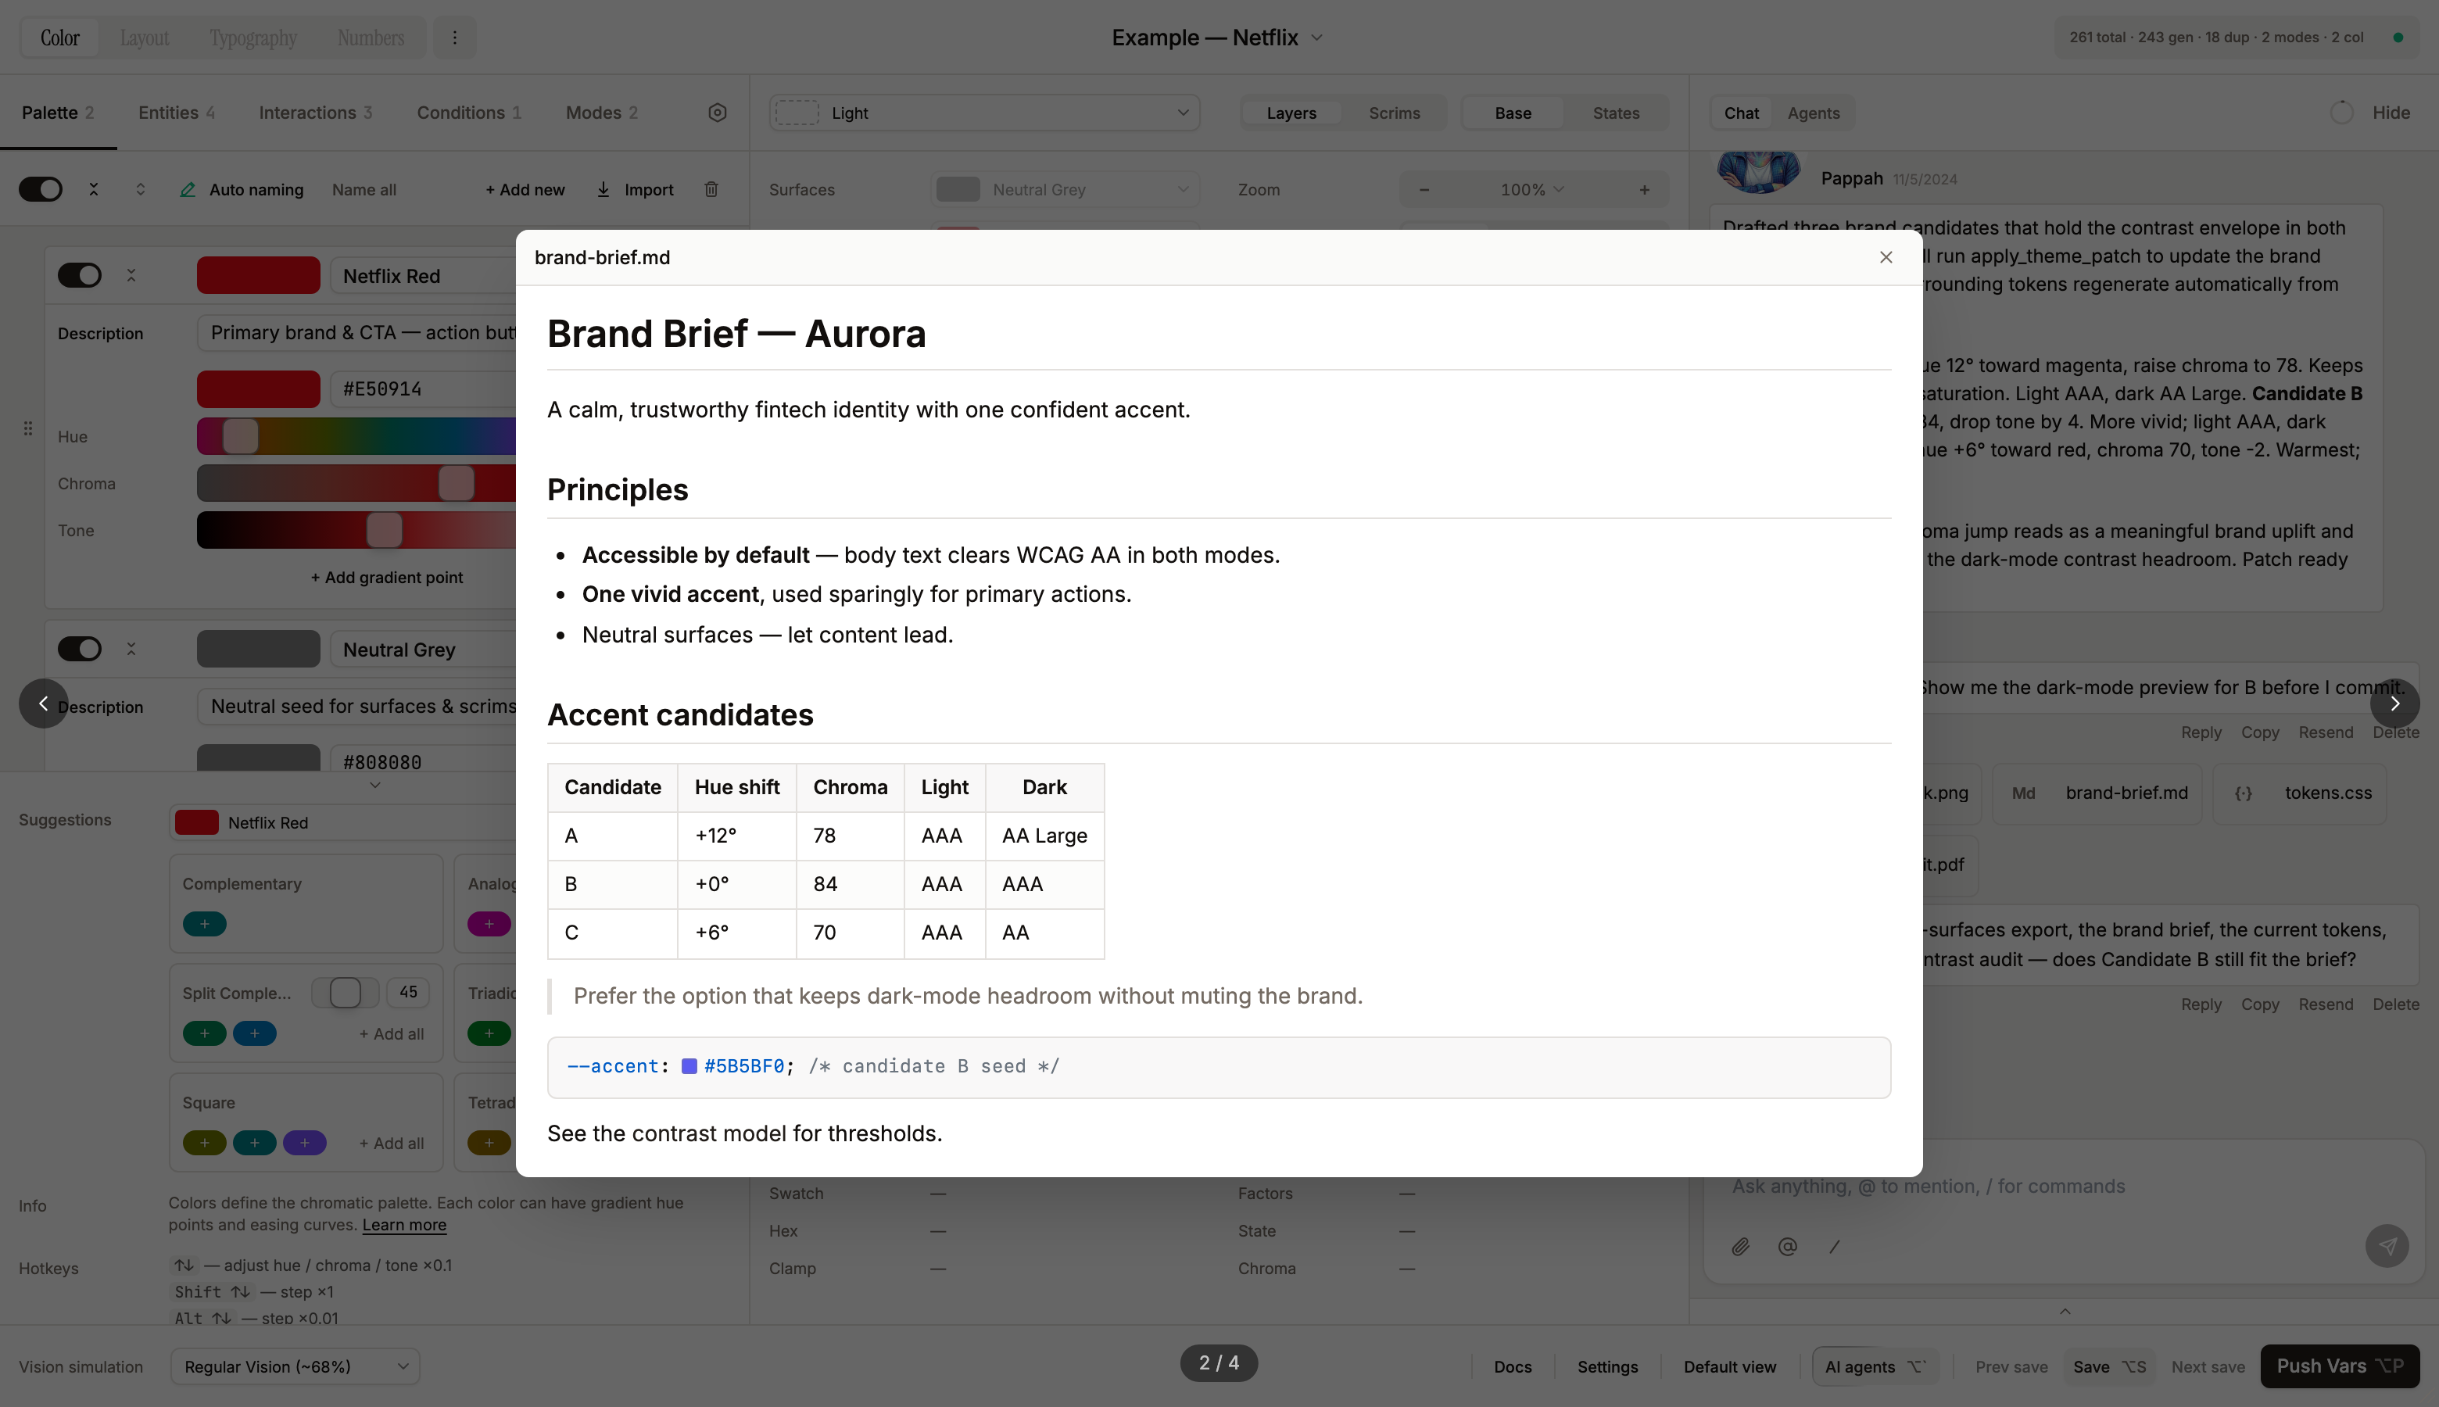The width and height of the screenshot is (2439, 1407).
Task: Toggle the Split Complementary angle switch
Action: point(345,993)
